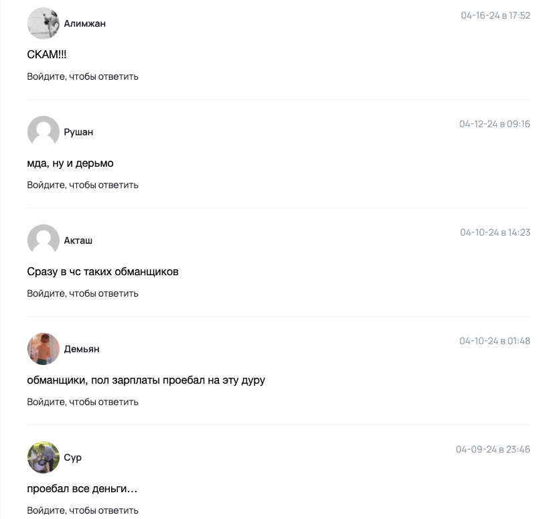
Task: Click the timestamp 04-16-24 в 17:52
Action: pos(495,15)
